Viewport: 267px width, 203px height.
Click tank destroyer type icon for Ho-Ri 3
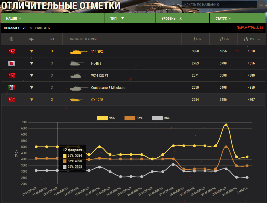(x=32, y=63)
